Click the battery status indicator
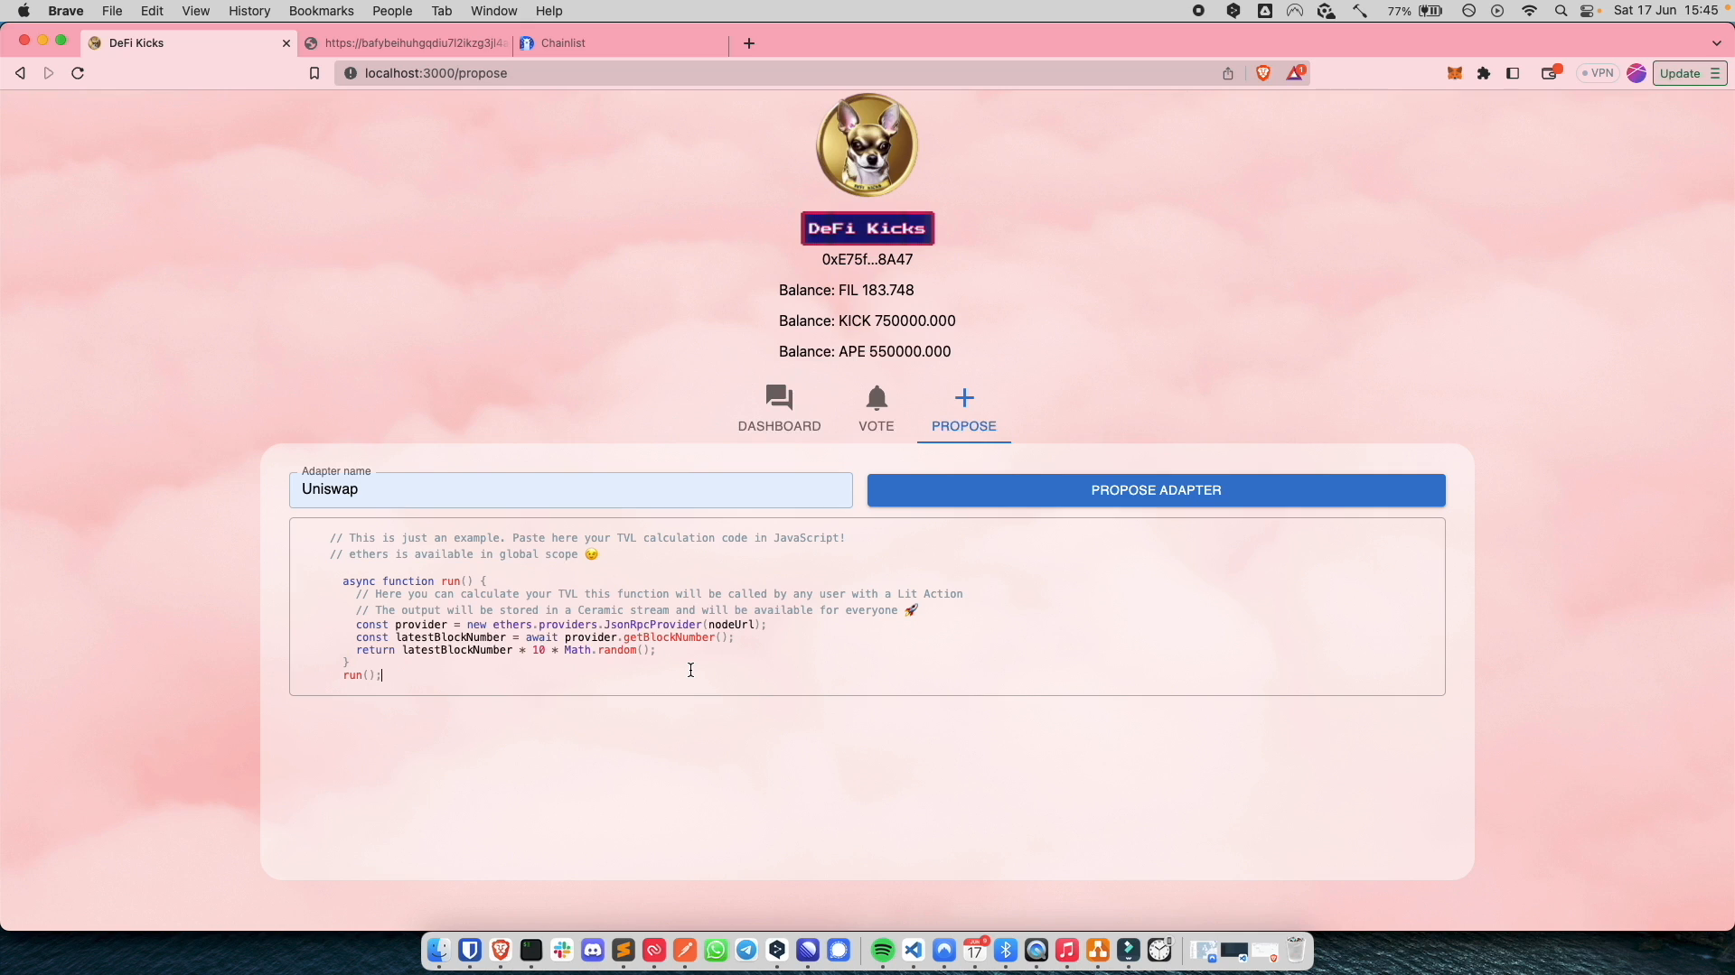The image size is (1735, 975). click(x=1415, y=11)
